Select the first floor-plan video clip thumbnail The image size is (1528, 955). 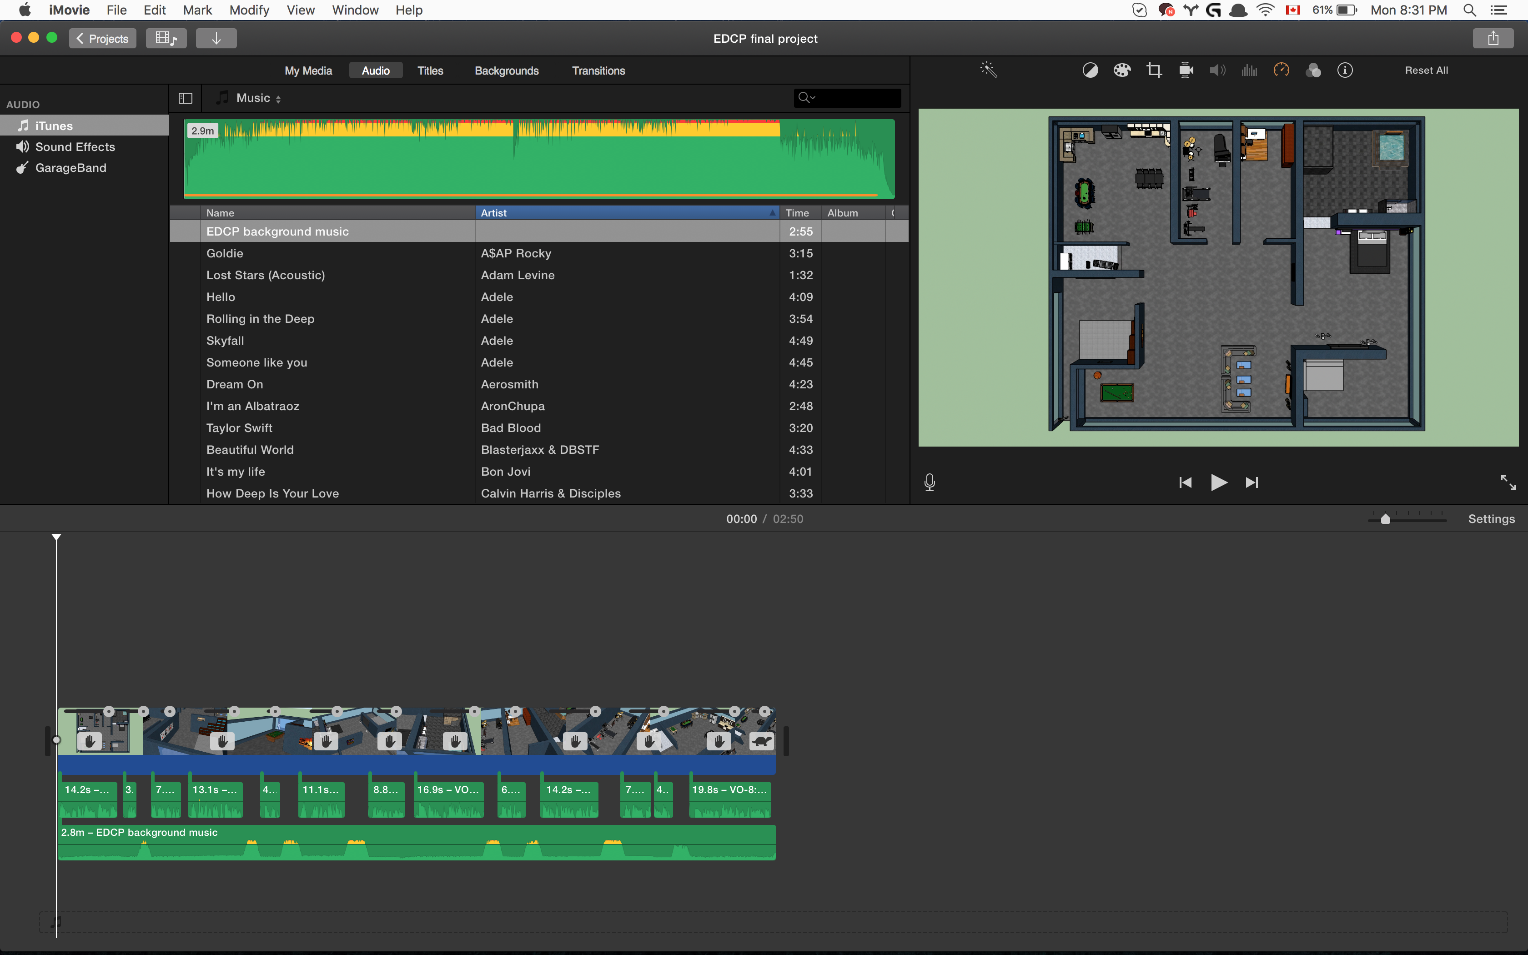(101, 731)
